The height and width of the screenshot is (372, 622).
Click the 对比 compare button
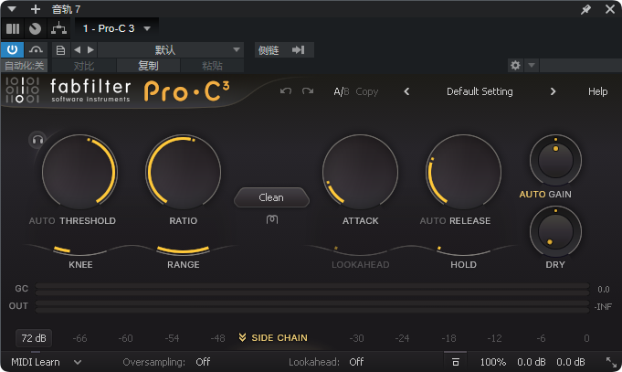84,66
